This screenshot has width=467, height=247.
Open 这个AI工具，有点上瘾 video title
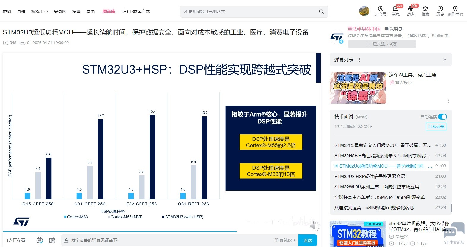pyautogui.click(x=413, y=75)
